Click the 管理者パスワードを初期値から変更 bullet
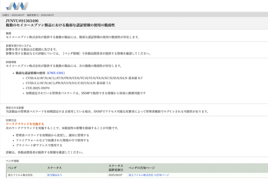 tap(52, 135)
